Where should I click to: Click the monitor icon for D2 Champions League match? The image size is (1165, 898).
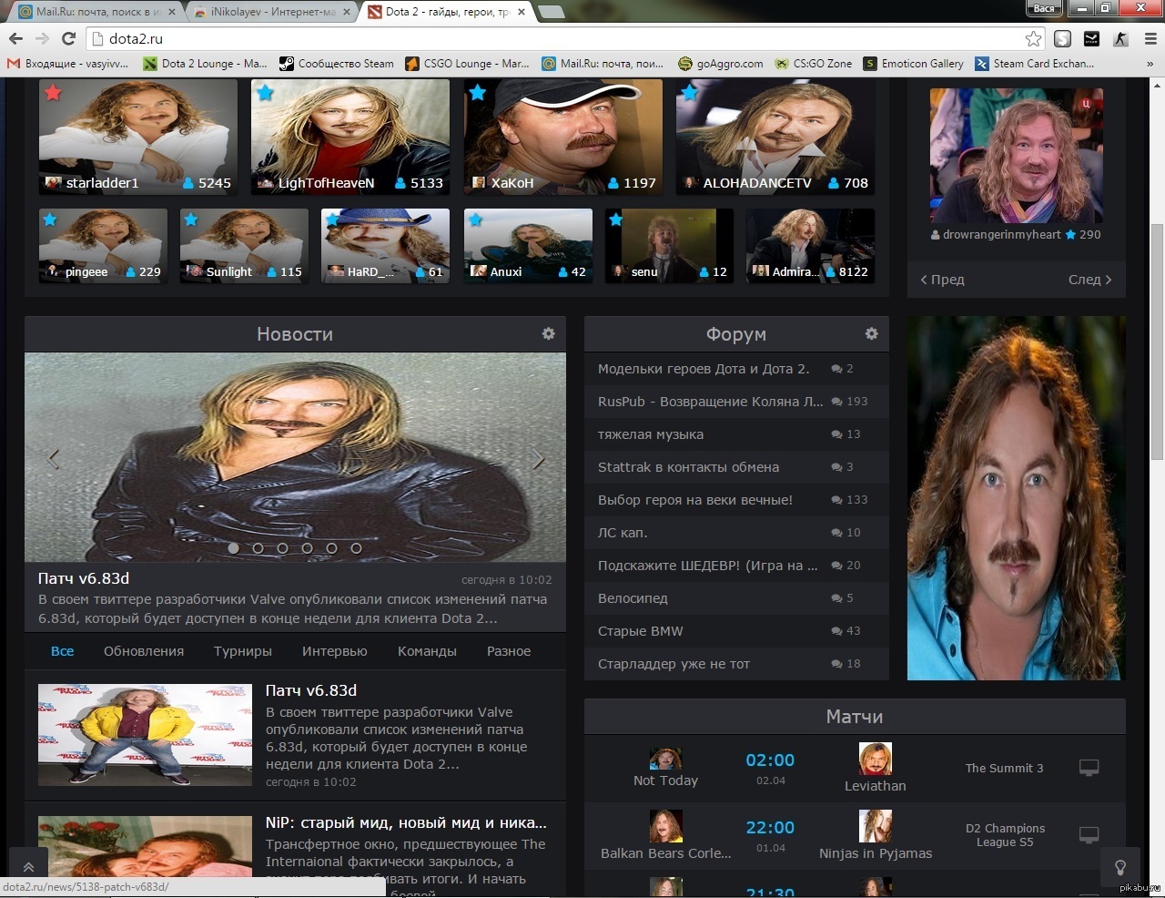pos(1089,835)
